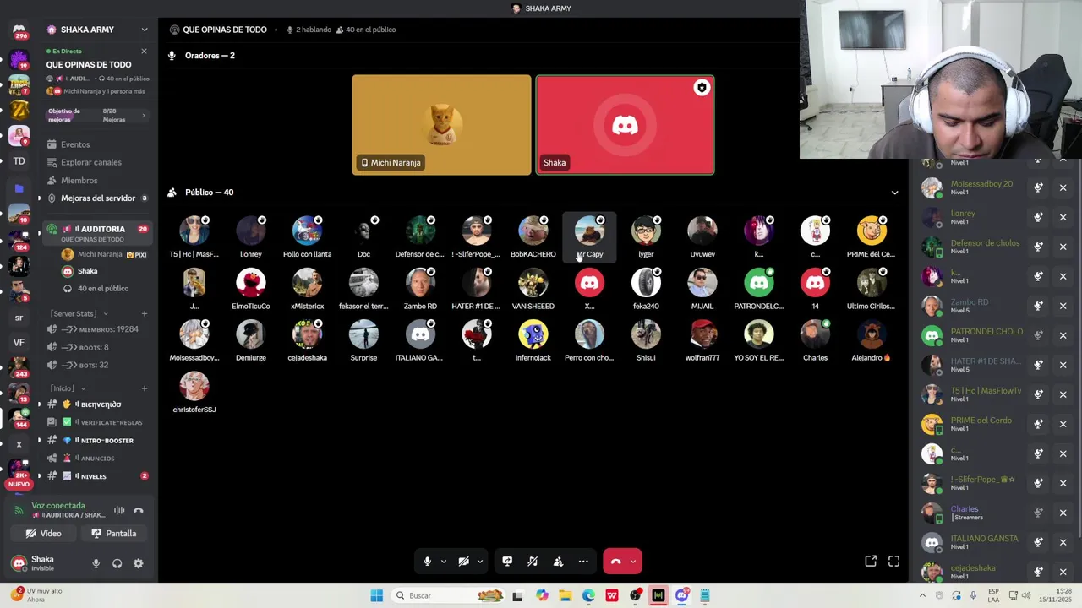Jump to NUEVO unread servers
Image resolution: width=1082 pixels, height=608 pixels.
point(19,484)
